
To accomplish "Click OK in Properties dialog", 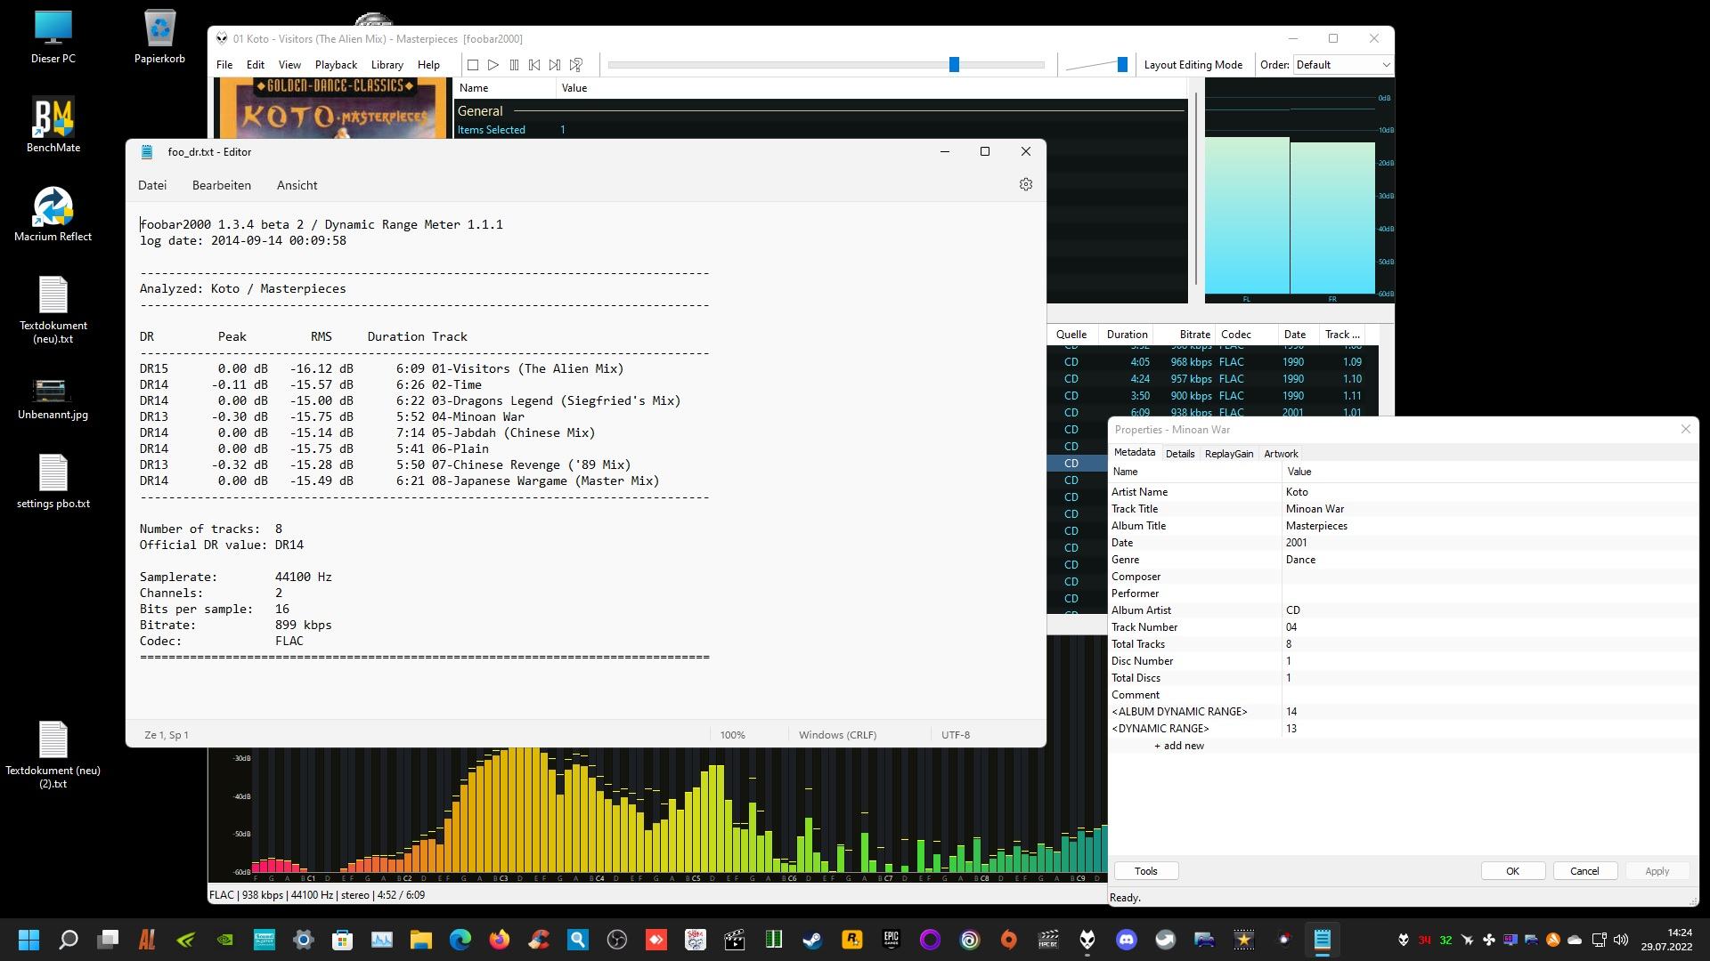I will tap(1512, 871).
